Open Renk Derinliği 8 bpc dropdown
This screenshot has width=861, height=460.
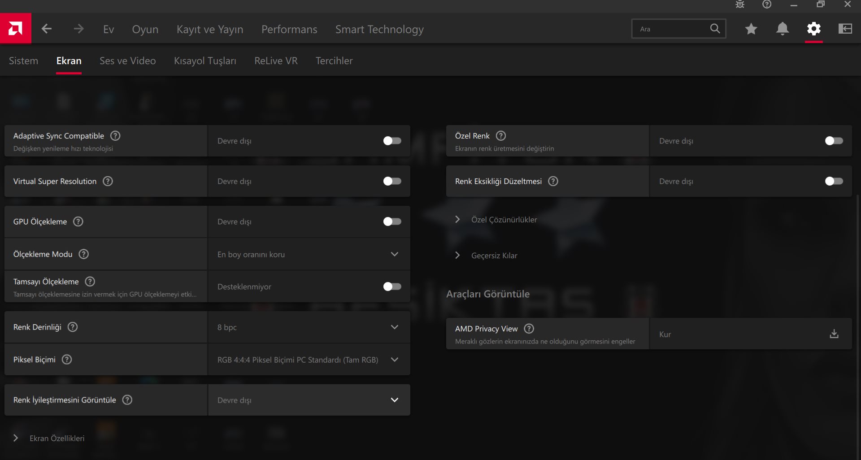[309, 327]
